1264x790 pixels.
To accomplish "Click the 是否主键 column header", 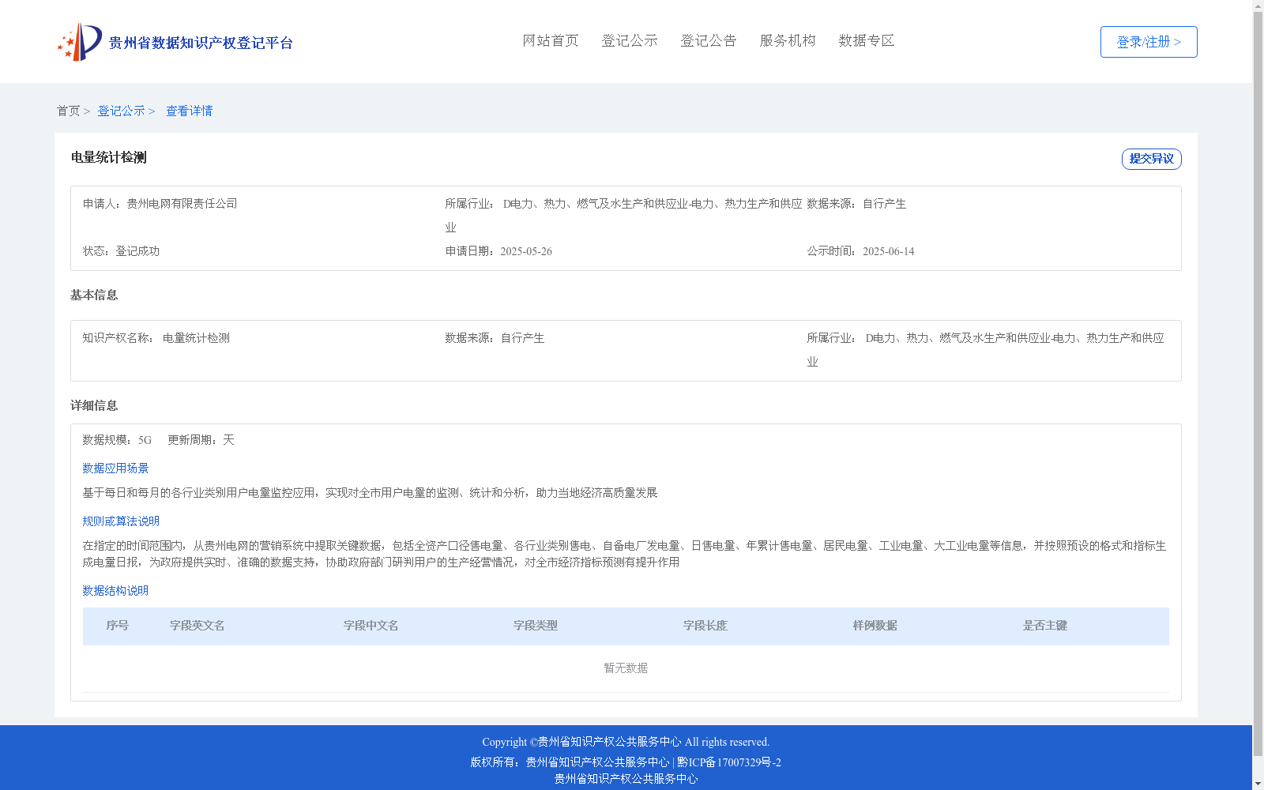I will [x=1044, y=626].
